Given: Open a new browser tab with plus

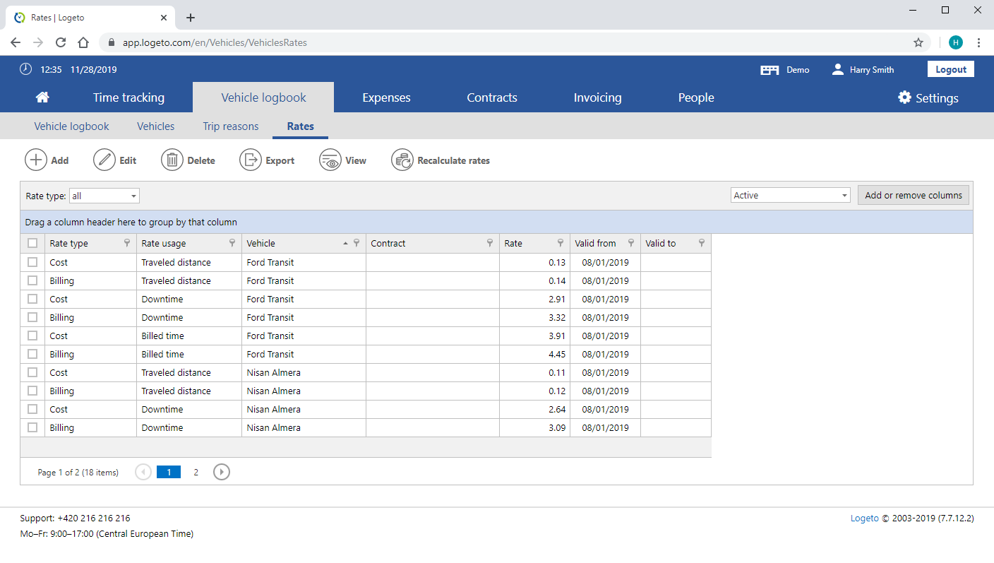Looking at the screenshot, I should tap(191, 18).
